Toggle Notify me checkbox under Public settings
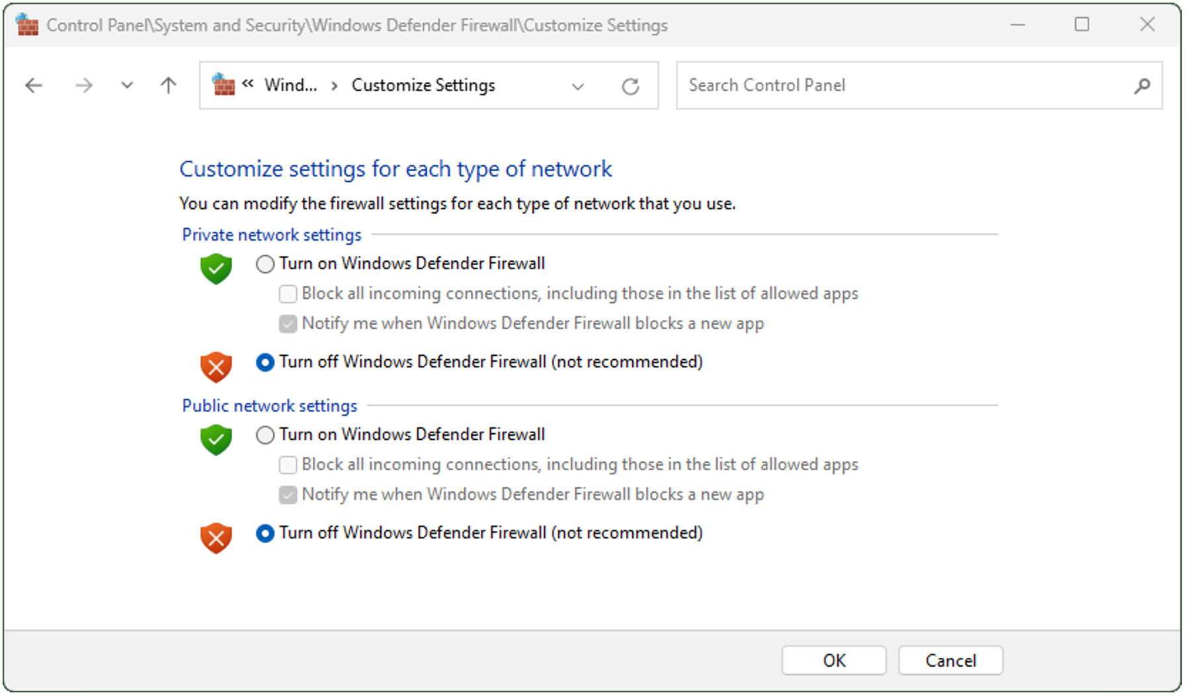Viewport: 1185px width, 695px height. [x=288, y=495]
